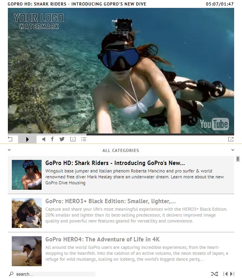Click the search magnifier icon
The width and height of the screenshot is (242, 278).
(11, 274)
